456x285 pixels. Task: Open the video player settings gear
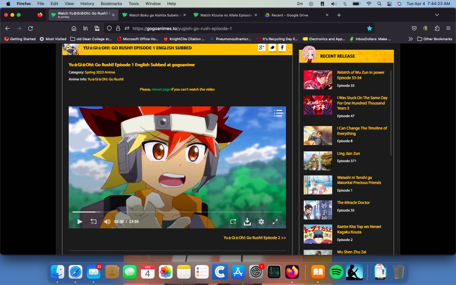pyautogui.click(x=261, y=222)
